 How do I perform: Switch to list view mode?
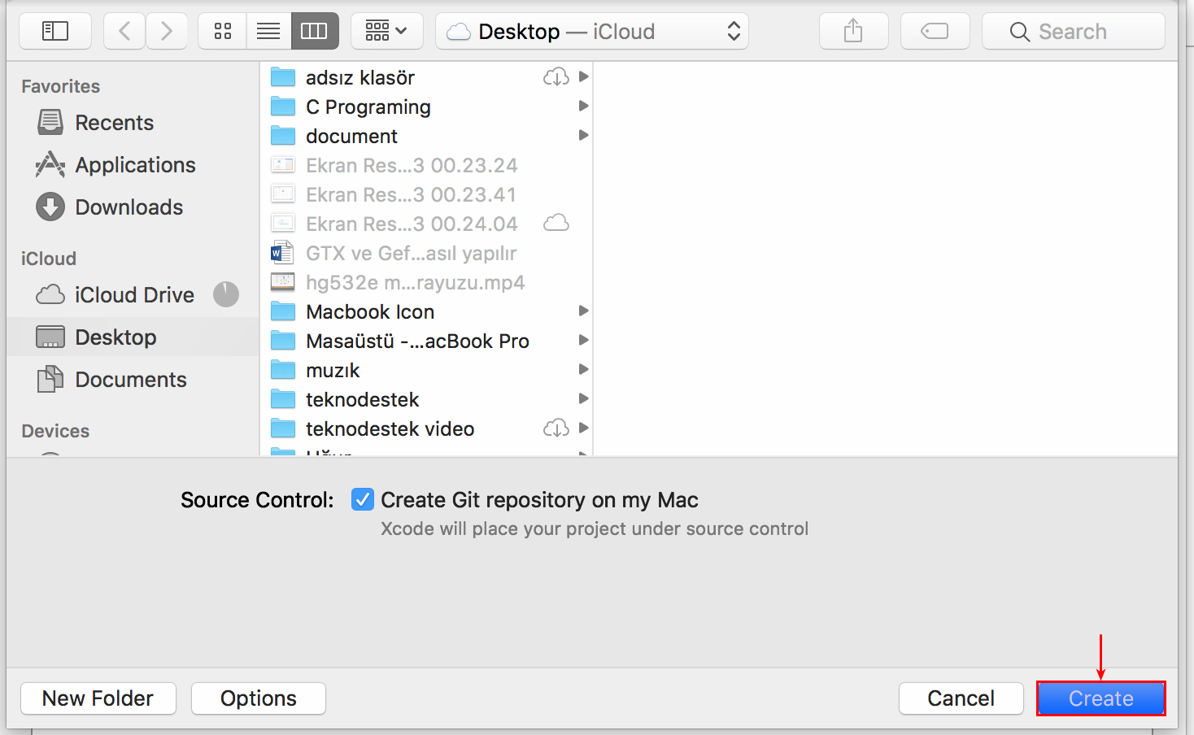point(268,31)
